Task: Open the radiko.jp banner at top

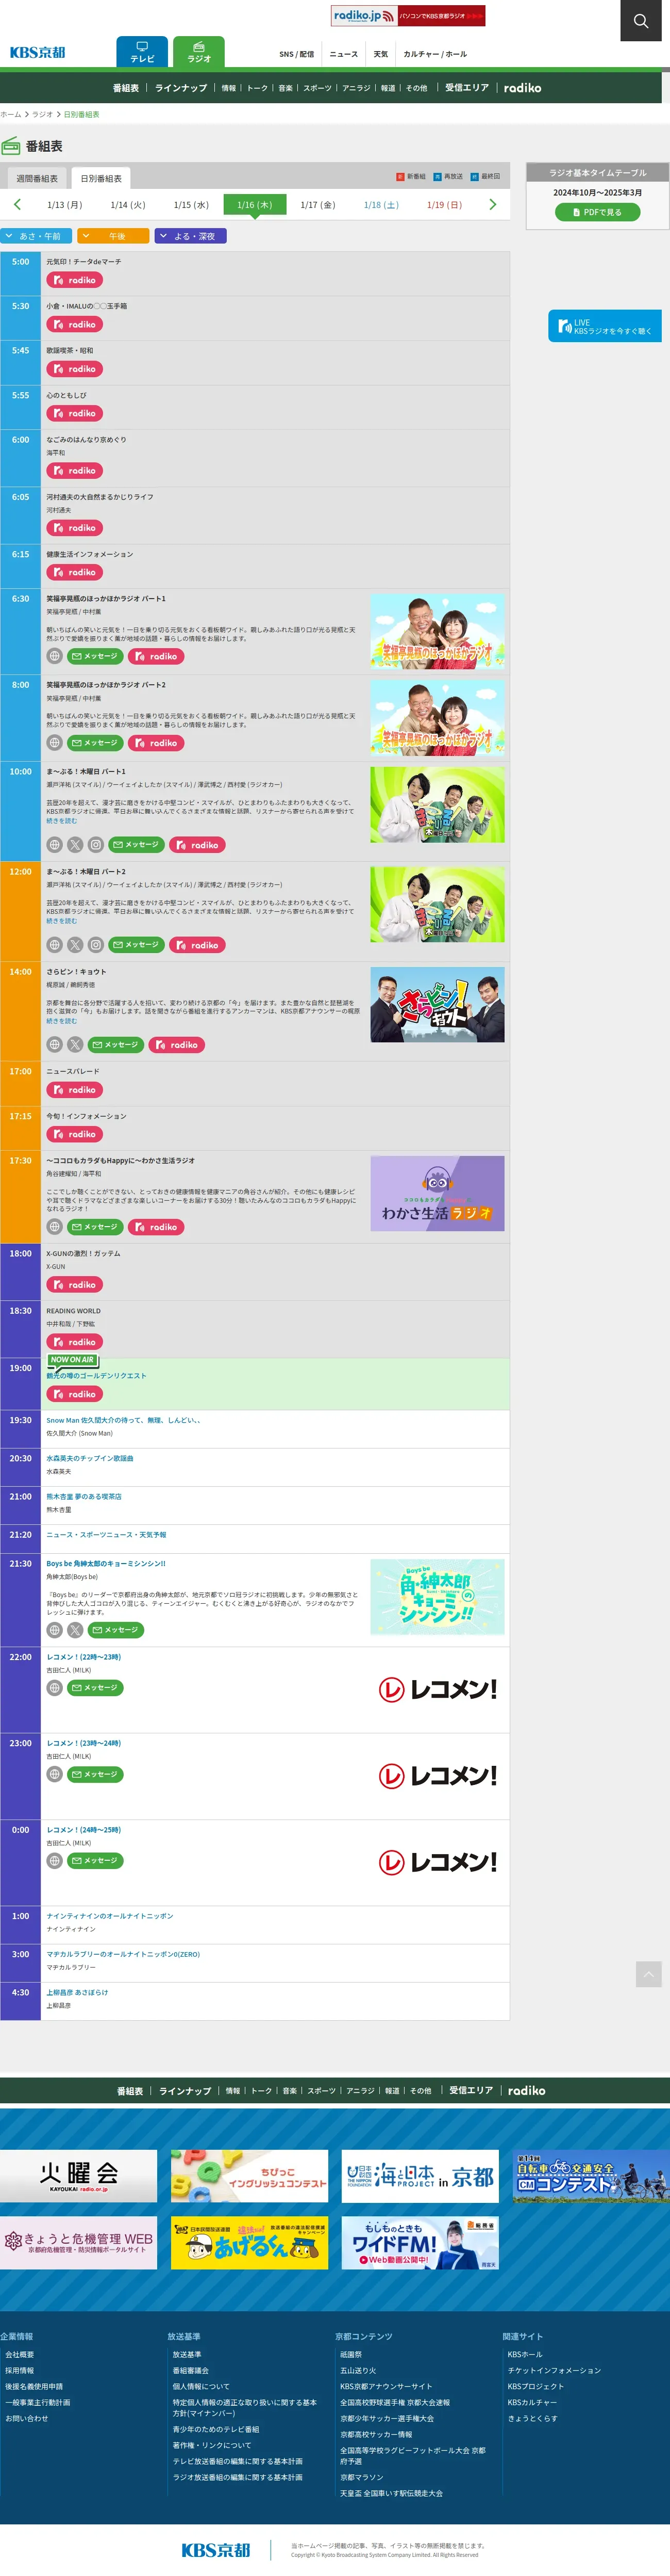Action: (408, 16)
